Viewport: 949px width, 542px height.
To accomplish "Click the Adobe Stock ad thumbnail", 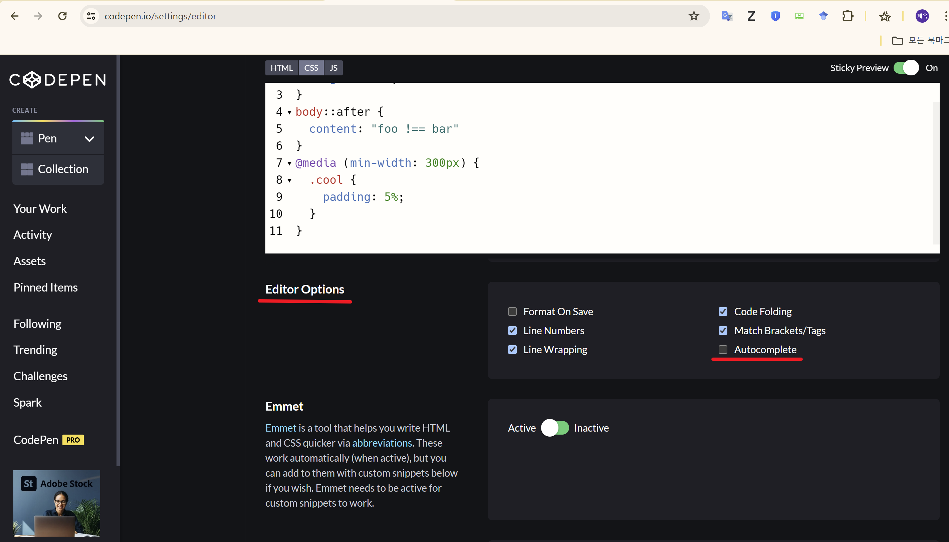I will click(57, 503).
